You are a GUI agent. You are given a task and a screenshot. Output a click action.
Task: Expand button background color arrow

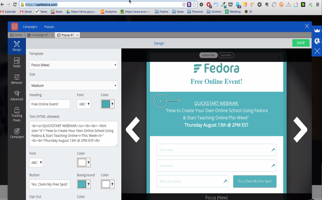point(88,184)
